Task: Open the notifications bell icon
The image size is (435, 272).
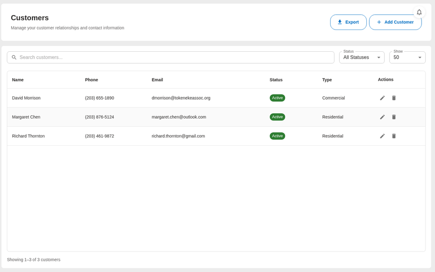Action: coord(419,12)
